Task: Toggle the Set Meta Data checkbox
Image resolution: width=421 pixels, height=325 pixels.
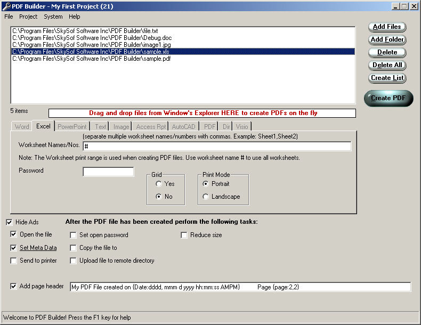Action: pyautogui.click(x=13, y=248)
